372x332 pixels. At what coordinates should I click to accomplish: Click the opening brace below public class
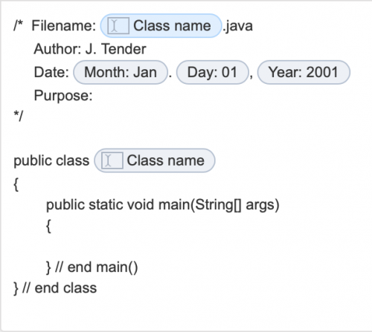click(x=16, y=185)
